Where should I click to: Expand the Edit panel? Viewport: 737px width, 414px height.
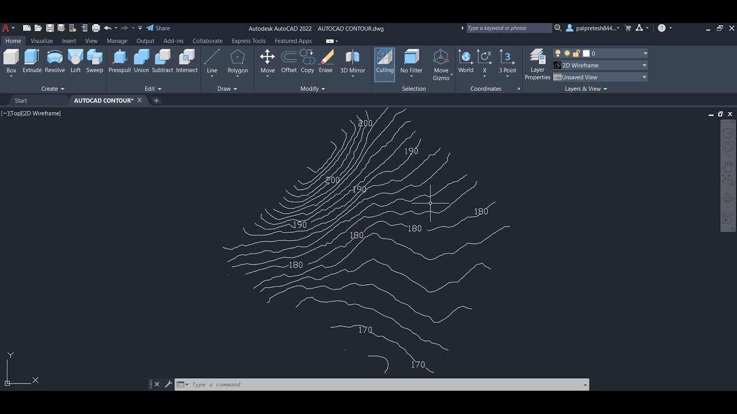coord(153,89)
